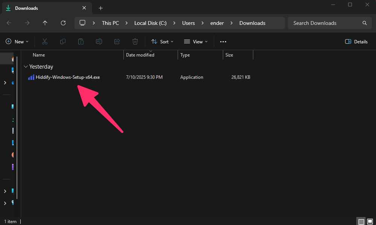376x225 pixels.
Task: Expand the chevron after ender in the address bar
Action: 231,23
